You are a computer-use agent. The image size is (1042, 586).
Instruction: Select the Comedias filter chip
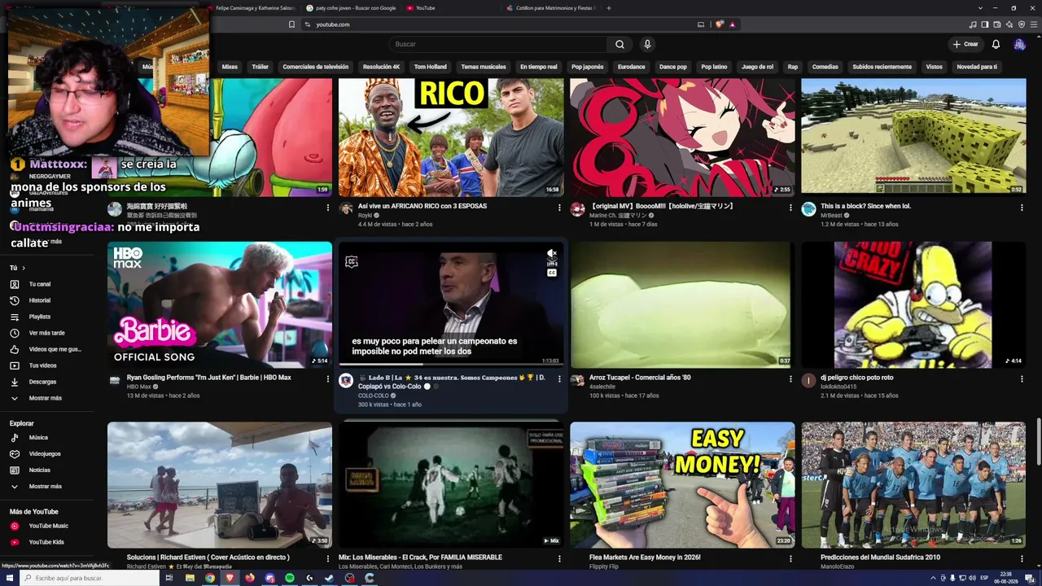(825, 67)
